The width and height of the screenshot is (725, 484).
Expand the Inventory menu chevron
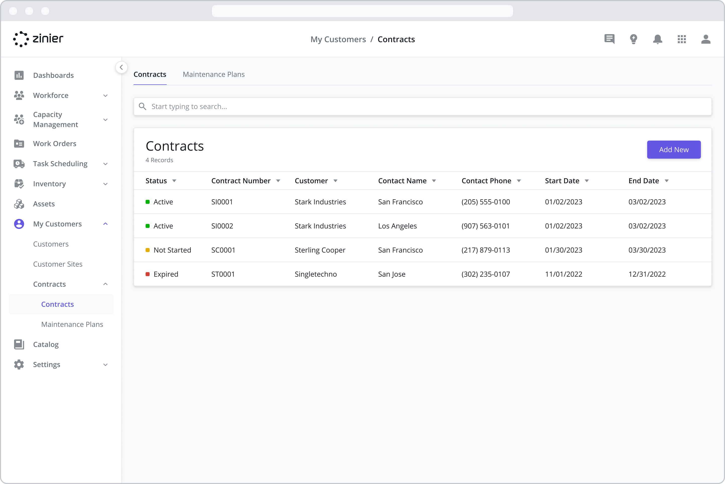pos(105,184)
